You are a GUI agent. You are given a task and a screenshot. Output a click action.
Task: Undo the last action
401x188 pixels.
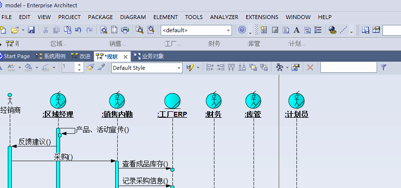[x=78, y=30]
